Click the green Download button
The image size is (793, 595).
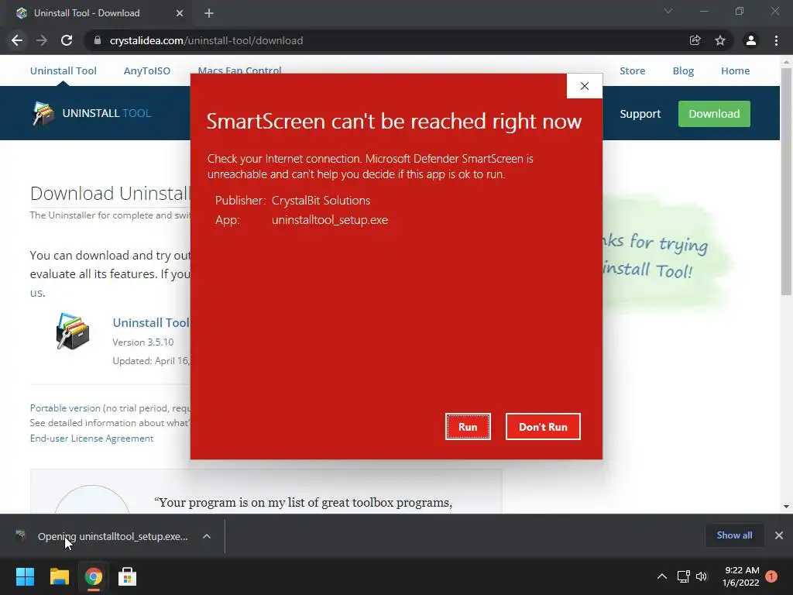[x=714, y=114]
